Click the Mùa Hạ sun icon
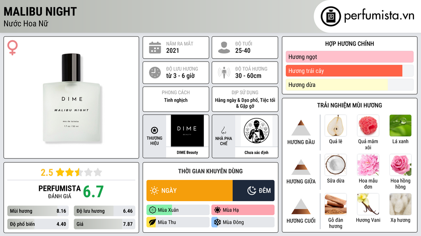Screen dimensions: 421x236 (x=217, y=210)
